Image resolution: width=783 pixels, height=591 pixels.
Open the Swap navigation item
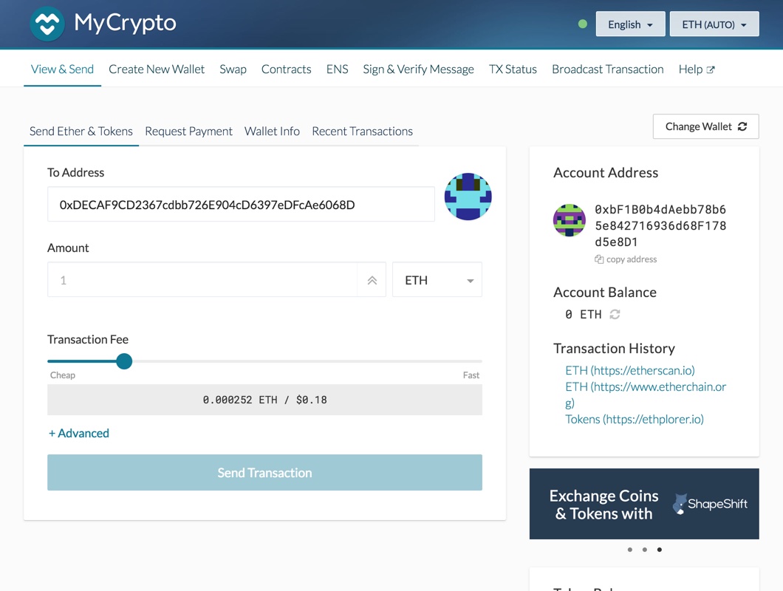pyautogui.click(x=233, y=69)
